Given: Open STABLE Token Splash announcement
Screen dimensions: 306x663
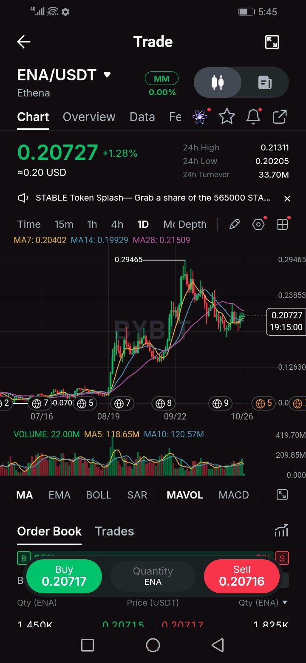Looking at the screenshot, I should tap(153, 198).
